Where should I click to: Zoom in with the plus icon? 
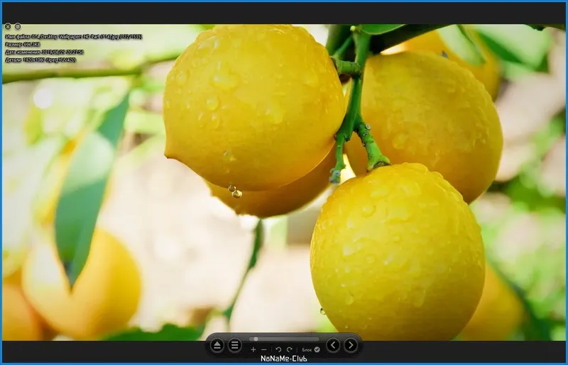coord(253,349)
